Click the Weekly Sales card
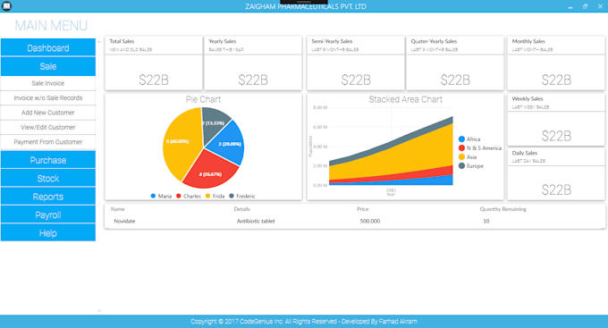The width and height of the screenshot is (608, 328). [556, 120]
